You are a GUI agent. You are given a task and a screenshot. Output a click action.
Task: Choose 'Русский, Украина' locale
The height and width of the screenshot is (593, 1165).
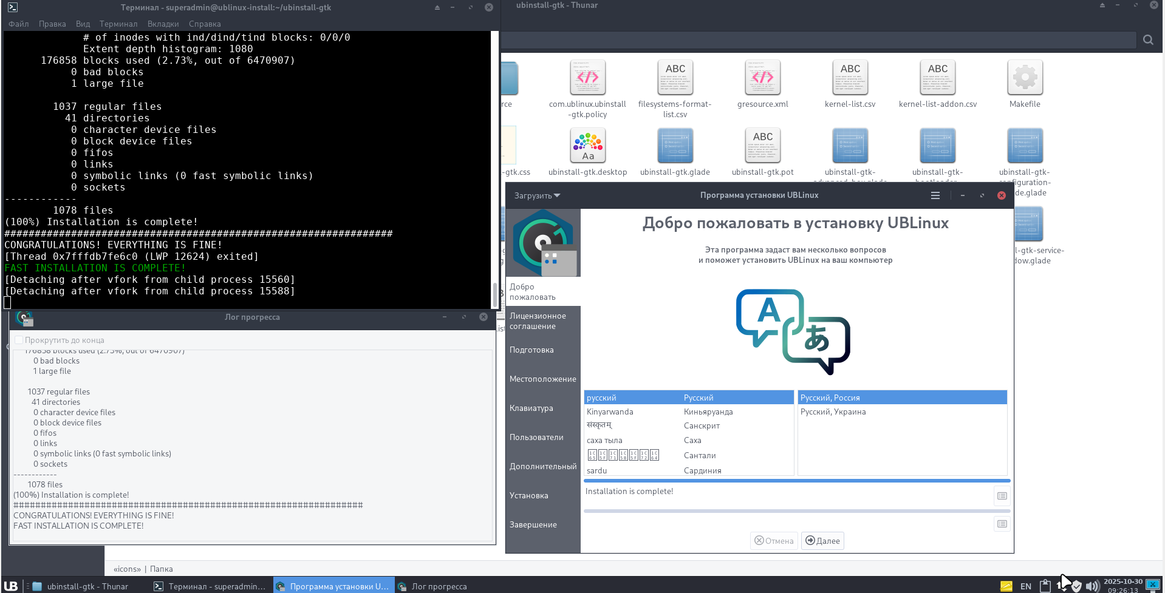pyautogui.click(x=903, y=412)
